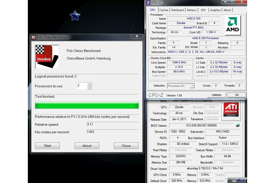This screenshot has width=275, height=183.
Task: Click the Ext. Family value 14
Action: 174,47
